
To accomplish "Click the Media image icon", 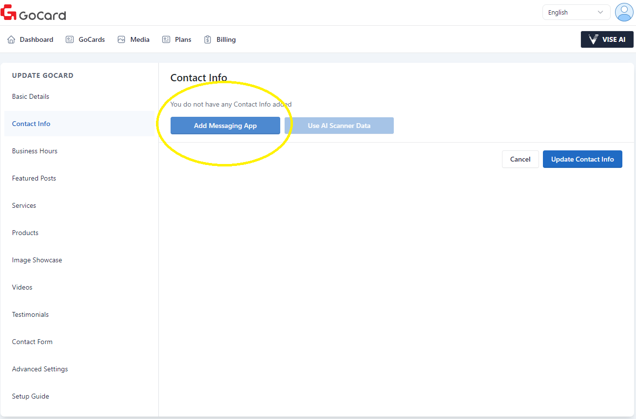I will pos(121,39).
